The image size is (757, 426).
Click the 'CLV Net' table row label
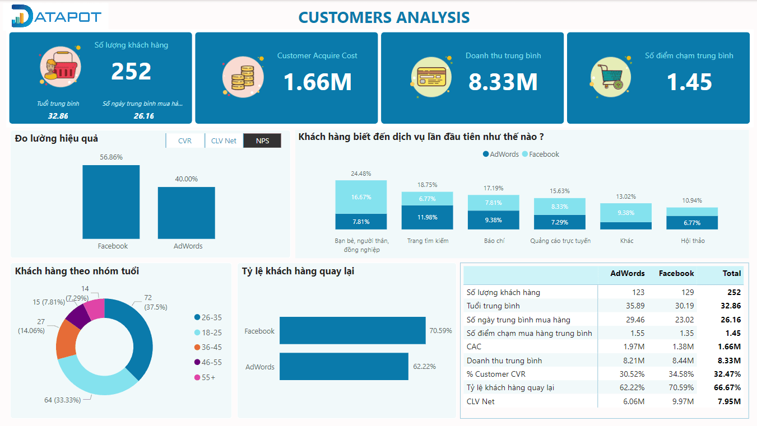pos(481,401)
